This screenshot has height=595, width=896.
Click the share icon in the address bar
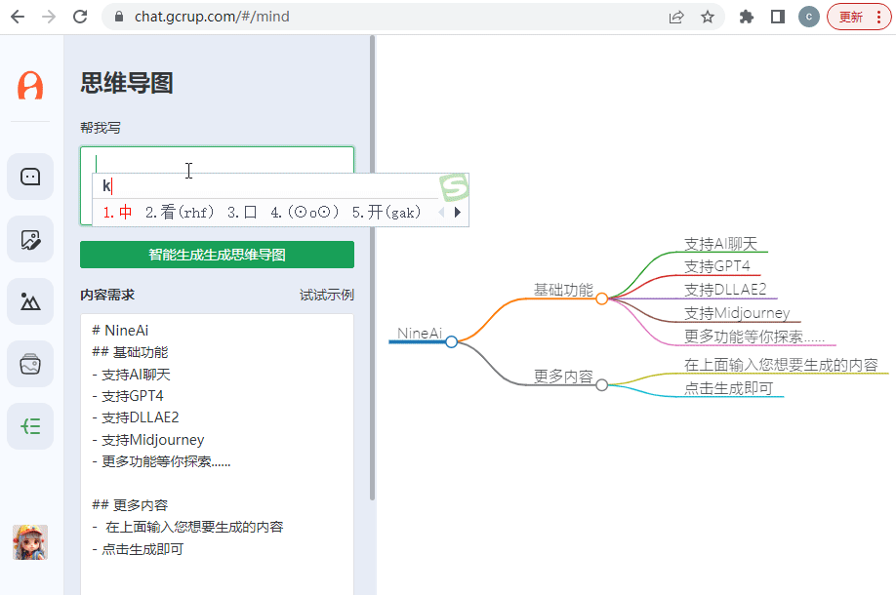pyautogui.click(x=676, y=17)
